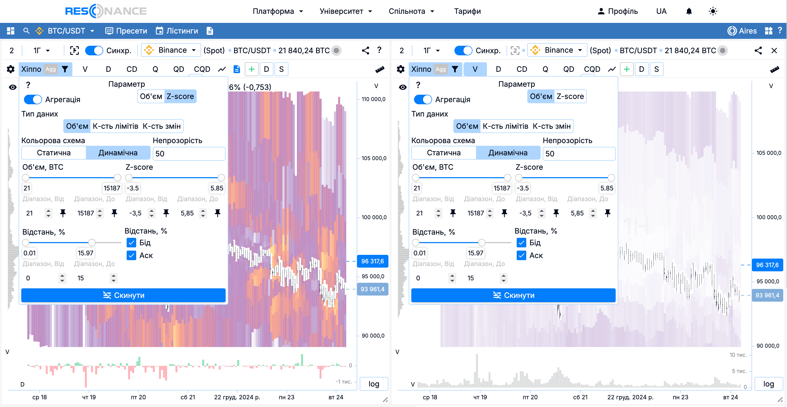Image resolution: width=787 pixels, height=407 pixels.
Task: Toggle the Агрегація switch in left panel
Action: pyautogui.click(x=33, y=99)
